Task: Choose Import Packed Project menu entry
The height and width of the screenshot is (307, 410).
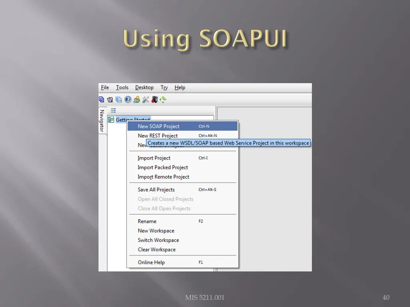Action: coord(183,167)
